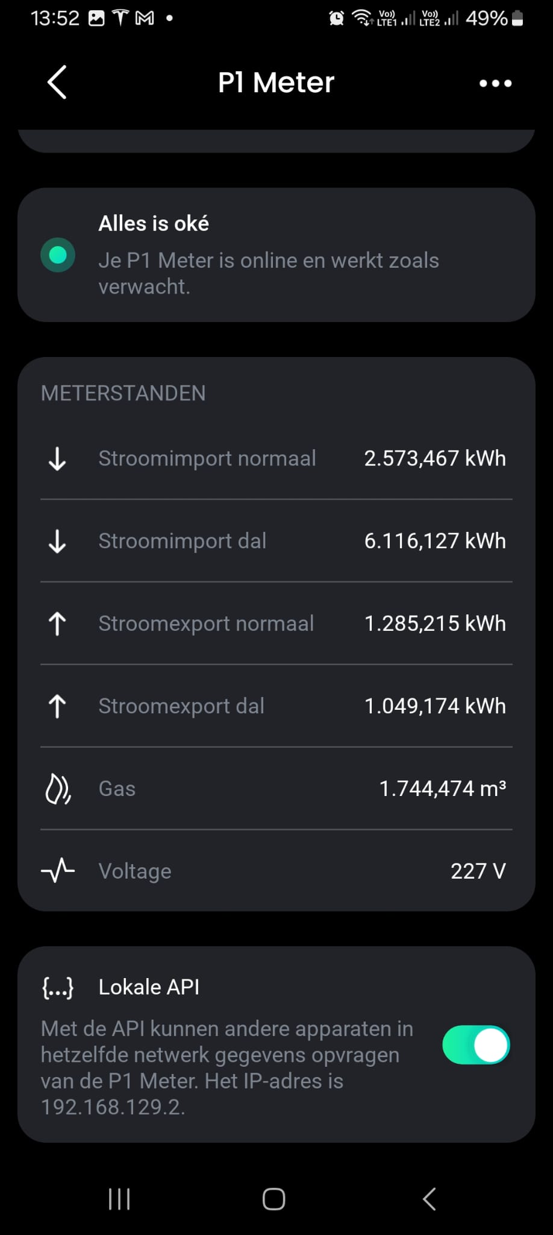This screenshot has height=1235, width=553.
Task: Open the three-dot more options menu
Action: click(495, 83)
